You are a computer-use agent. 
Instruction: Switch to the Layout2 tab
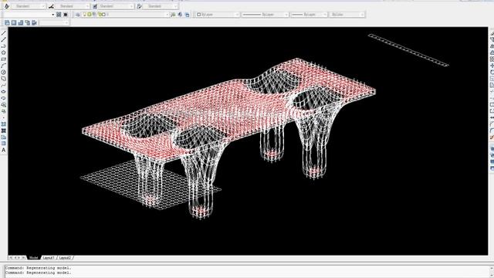(65, 258)
